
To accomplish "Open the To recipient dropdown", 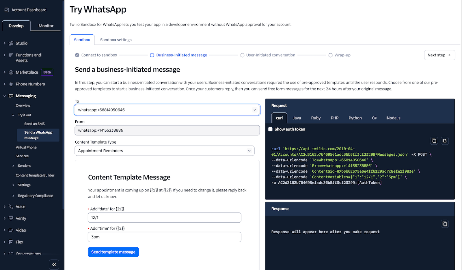I will (255, 110).
